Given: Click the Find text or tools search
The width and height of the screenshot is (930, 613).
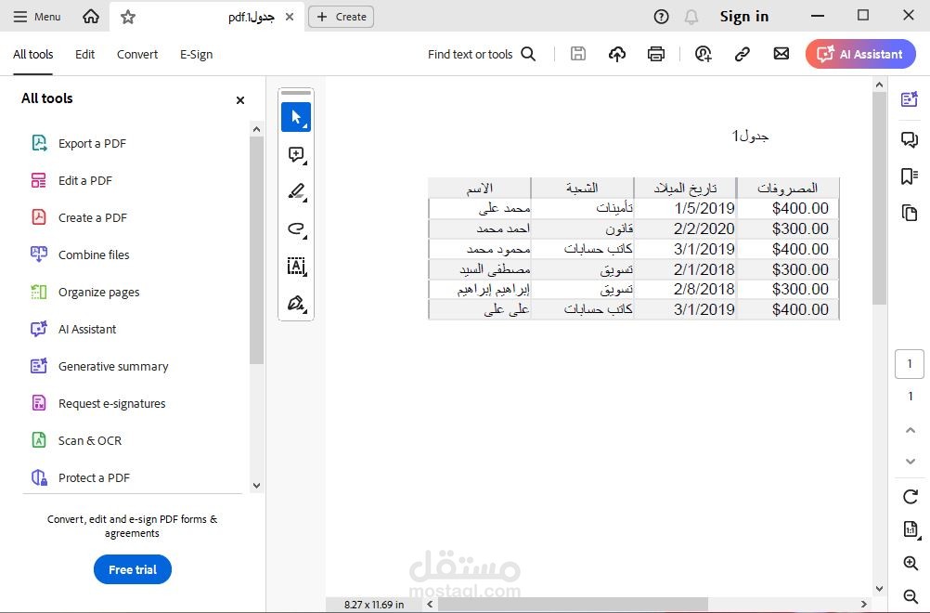Looking at the screenshot, I should click(x=482, y=54).
